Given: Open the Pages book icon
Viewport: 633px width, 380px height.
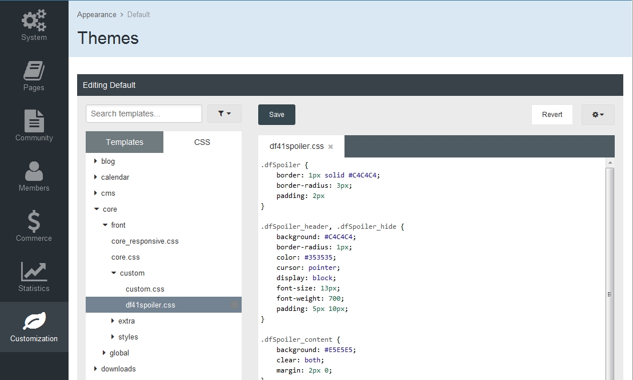Looking at the screenshot, I should [x=34, y=71].
